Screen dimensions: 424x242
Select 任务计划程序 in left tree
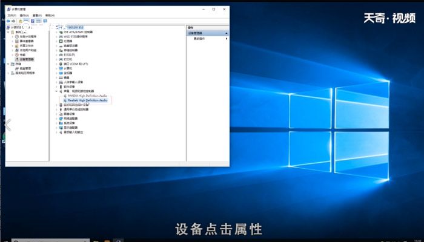(28, 36)
